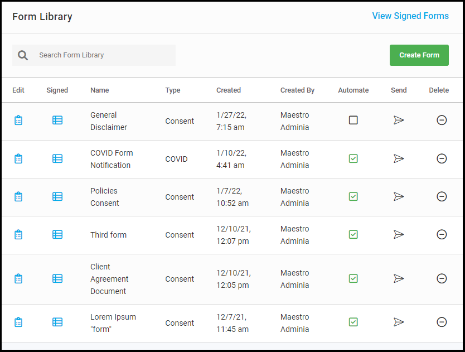Viewport: 465px width, 352px height.
Task: Send the Lorem Ipsum "form"
Action: click(x=399, y=322)
